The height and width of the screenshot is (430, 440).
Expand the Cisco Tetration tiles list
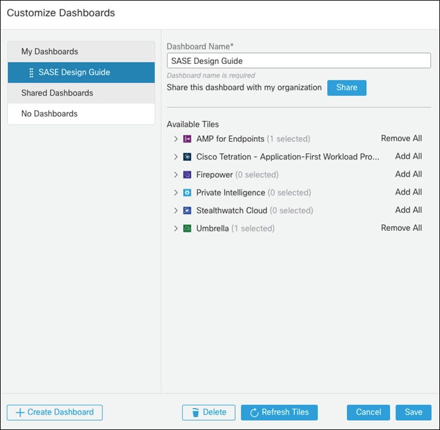(176, 157)
